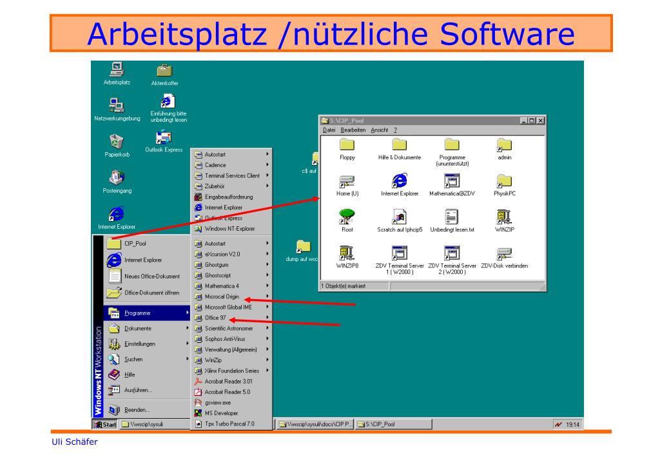Image resolution: width=660 pixels, height=457 pixels.
Task: Open the Datei menu in CIP_Pool window
Action: pos(329,130)
